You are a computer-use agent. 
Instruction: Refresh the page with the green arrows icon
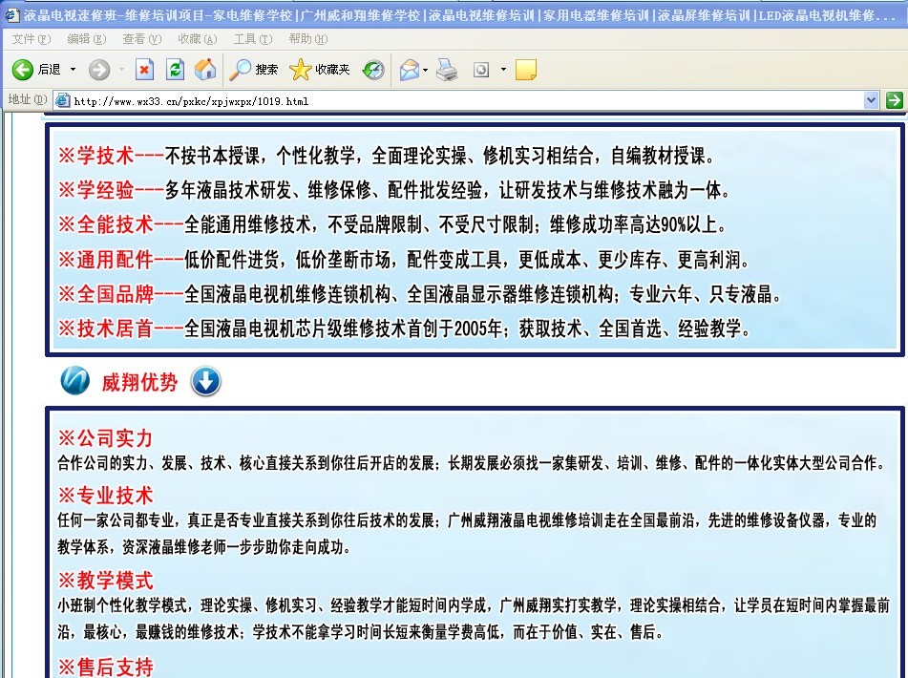pos(175,70)
